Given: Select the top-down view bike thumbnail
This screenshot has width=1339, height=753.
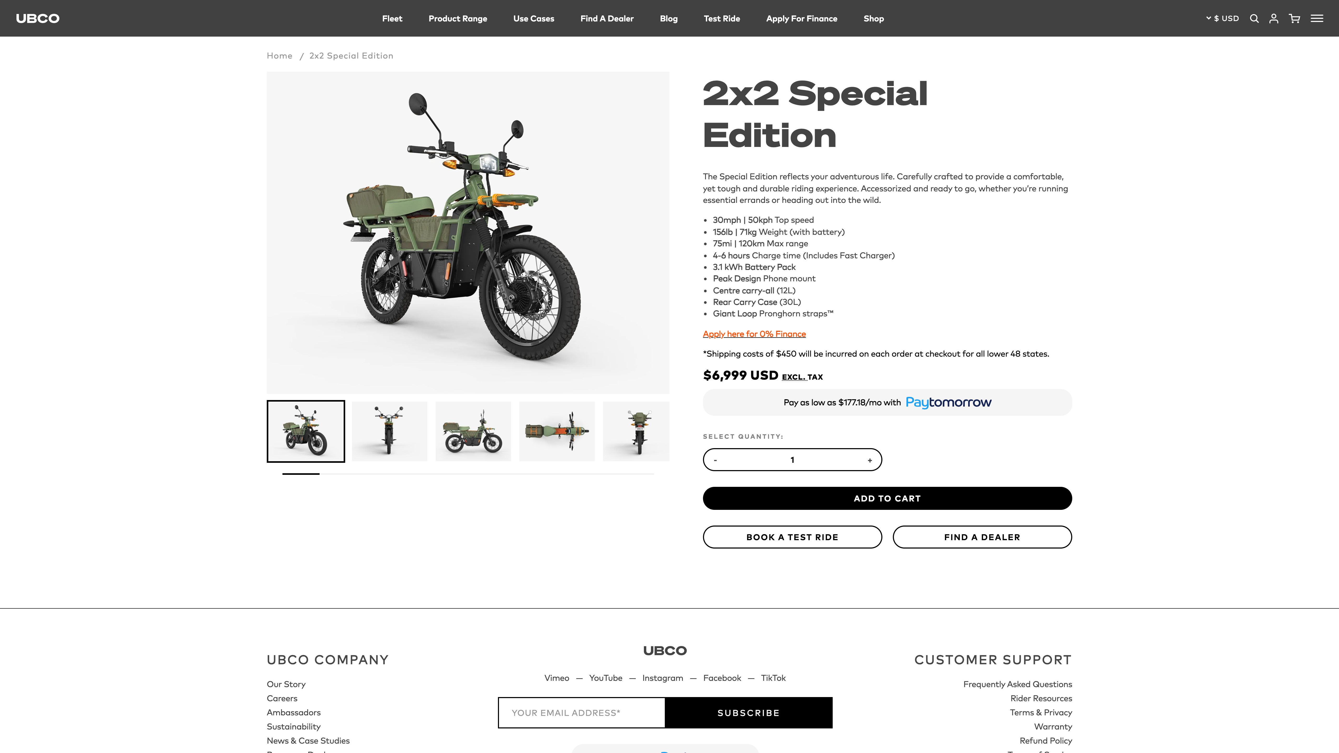Looking at the screenshot, I should (x=557, y=431).
